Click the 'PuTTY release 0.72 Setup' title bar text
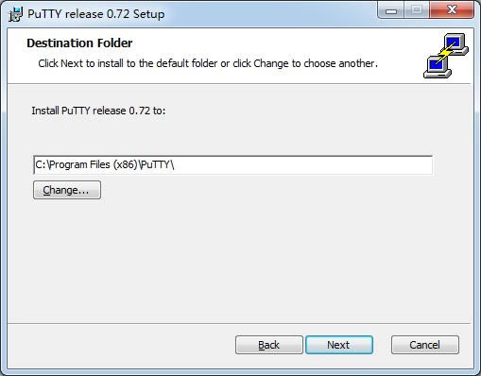 pos(96,14)
